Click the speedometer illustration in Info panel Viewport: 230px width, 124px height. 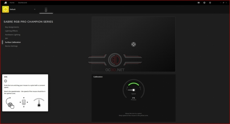coord(39,103)
